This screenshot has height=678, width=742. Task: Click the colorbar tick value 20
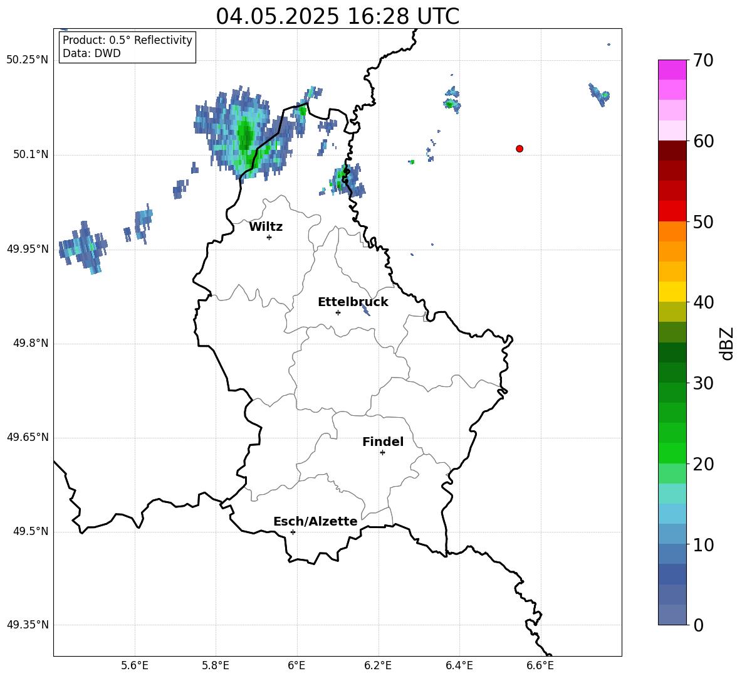pos(703,464)
